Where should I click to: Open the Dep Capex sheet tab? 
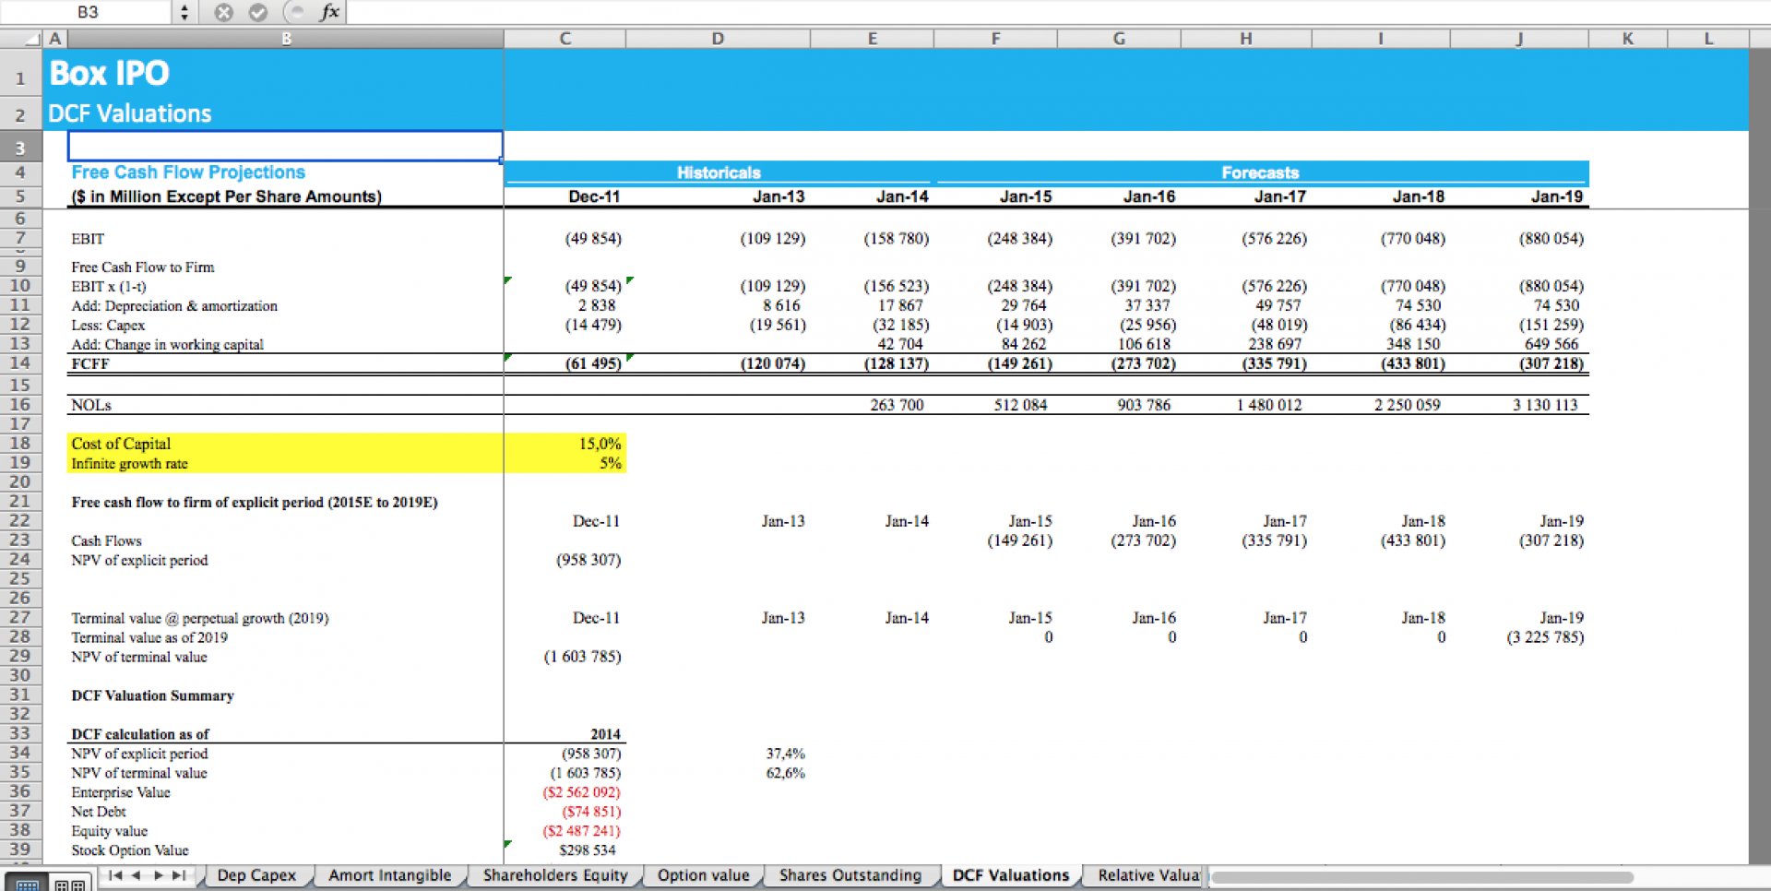point(256,875)
